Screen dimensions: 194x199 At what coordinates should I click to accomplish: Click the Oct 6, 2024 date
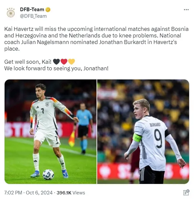coord(39,193)
